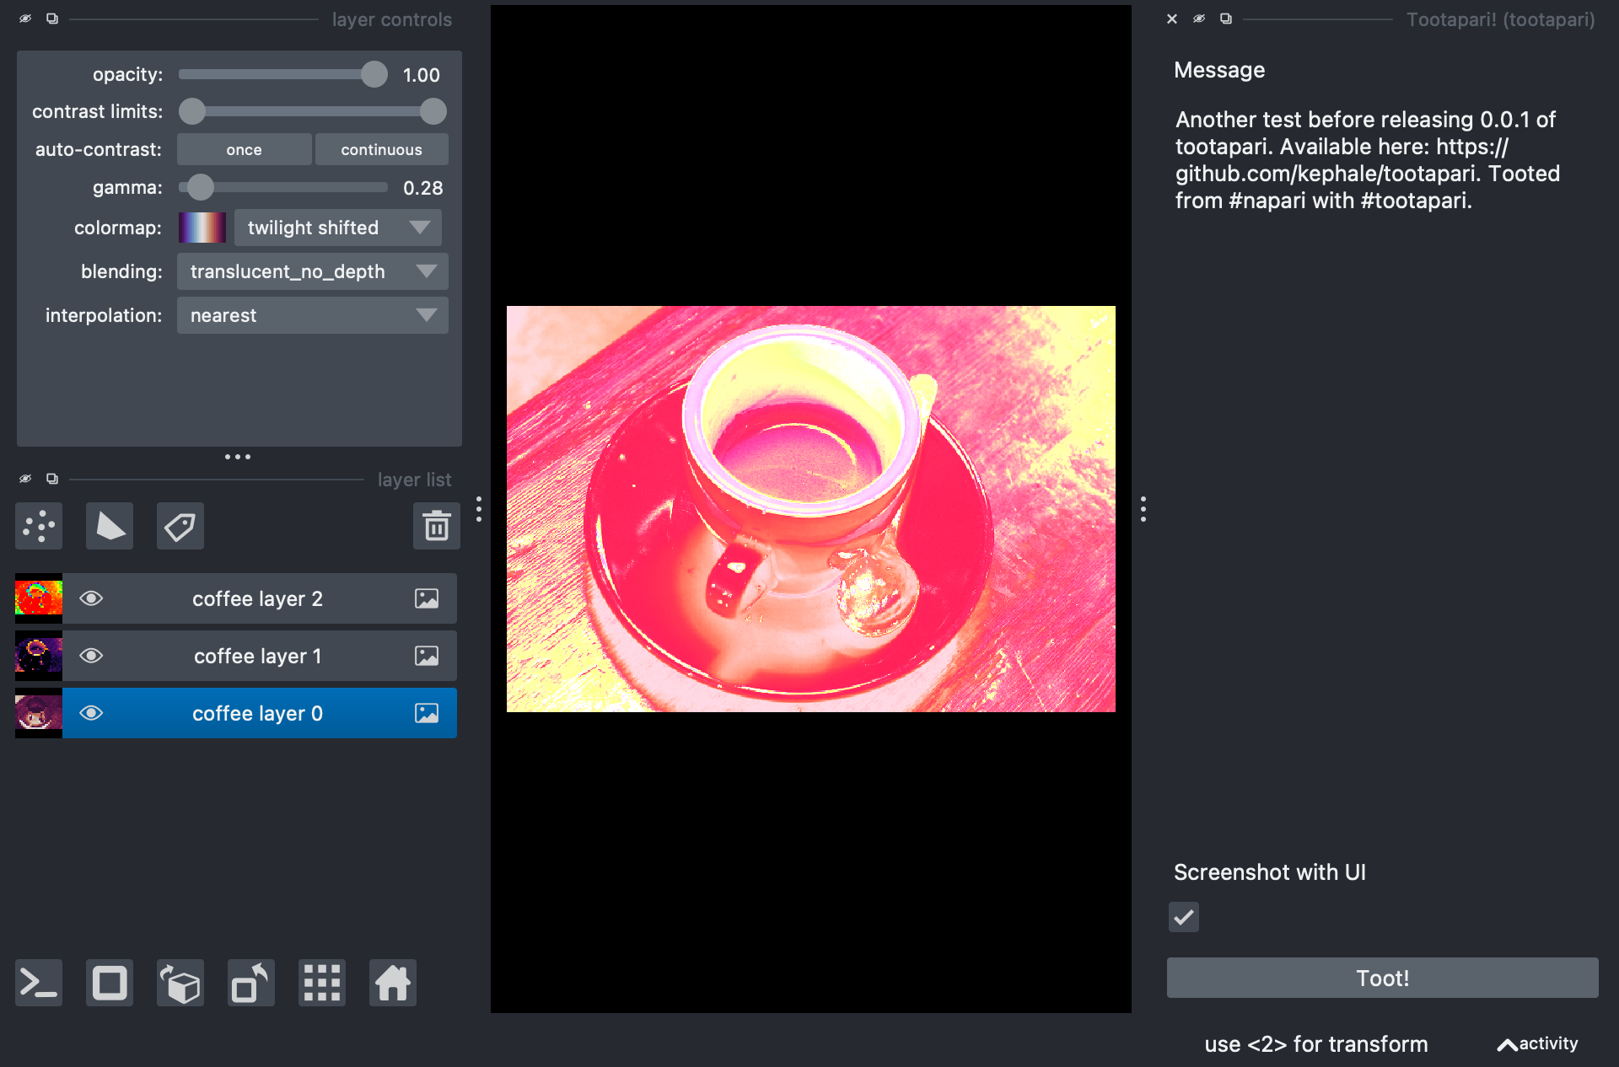Click the gamma slider handle

click(201, 187)
